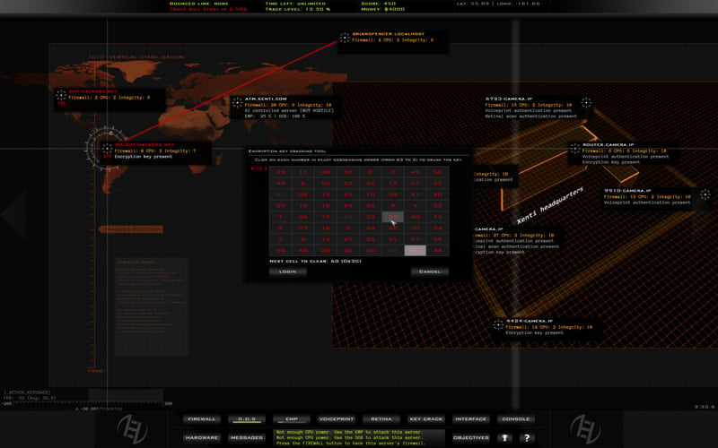
Task: Click cell 31 in the key grid
Action: tap(393, 239)
